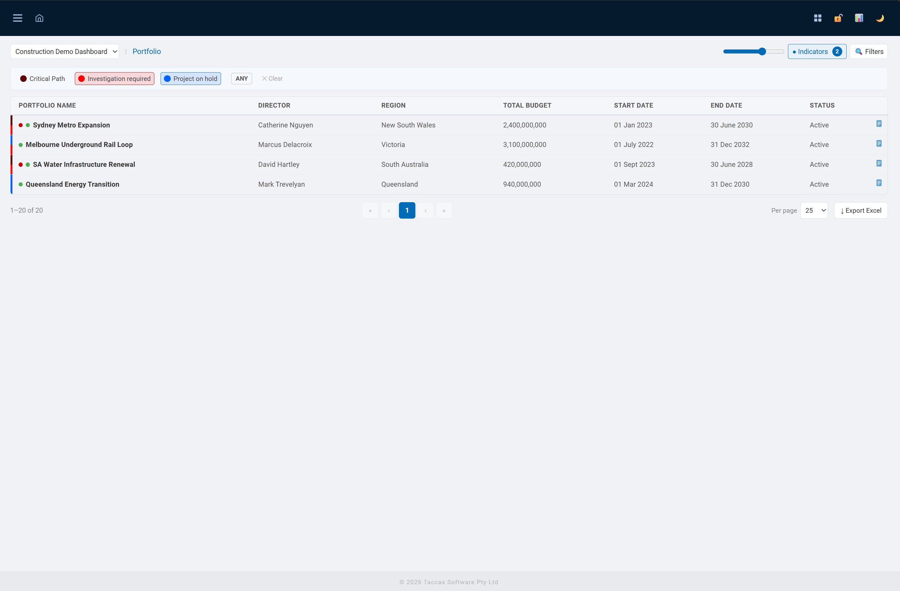Toggle dark mode moon icon
The image size is (900, 591).
tap(880, 18)
